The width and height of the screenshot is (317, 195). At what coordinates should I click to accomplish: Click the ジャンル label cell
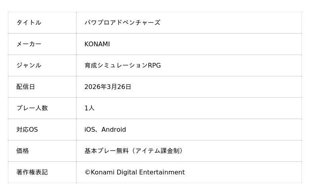click(x=29, y=65)
